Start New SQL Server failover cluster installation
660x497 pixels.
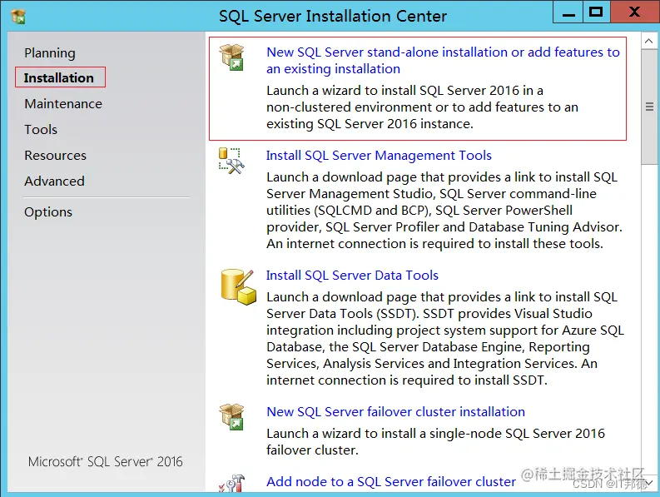pos(395,411)
